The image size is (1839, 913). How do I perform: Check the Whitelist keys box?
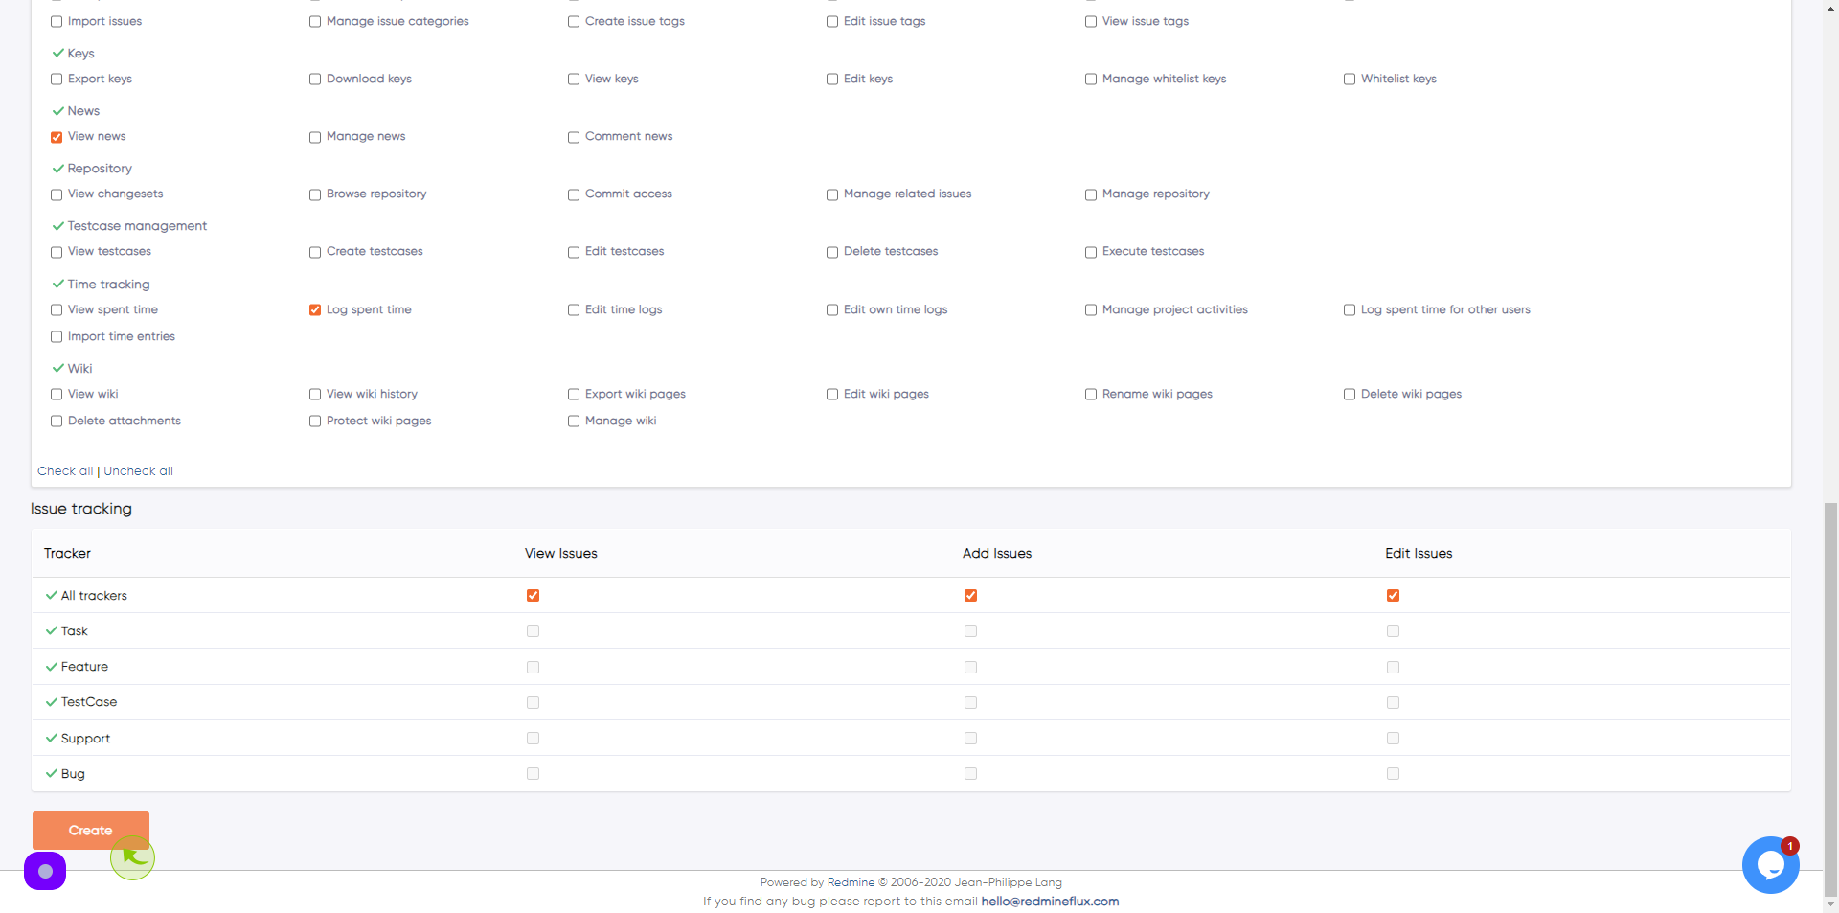[1350, 80]
